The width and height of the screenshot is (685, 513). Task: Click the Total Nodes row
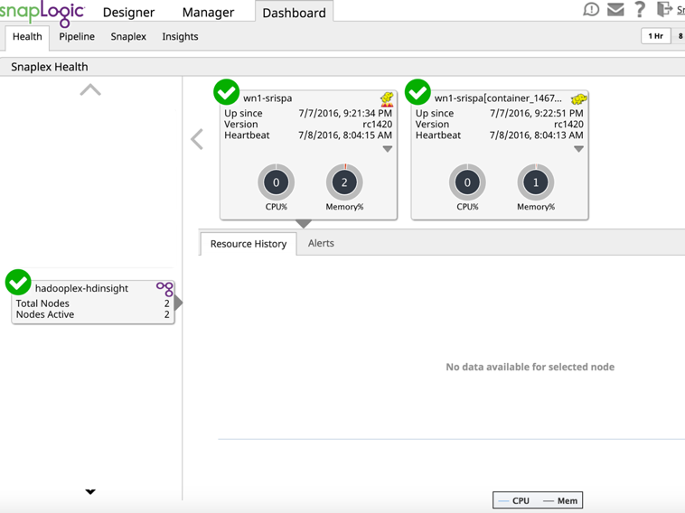pyautogui.click(x=92, y=303)
